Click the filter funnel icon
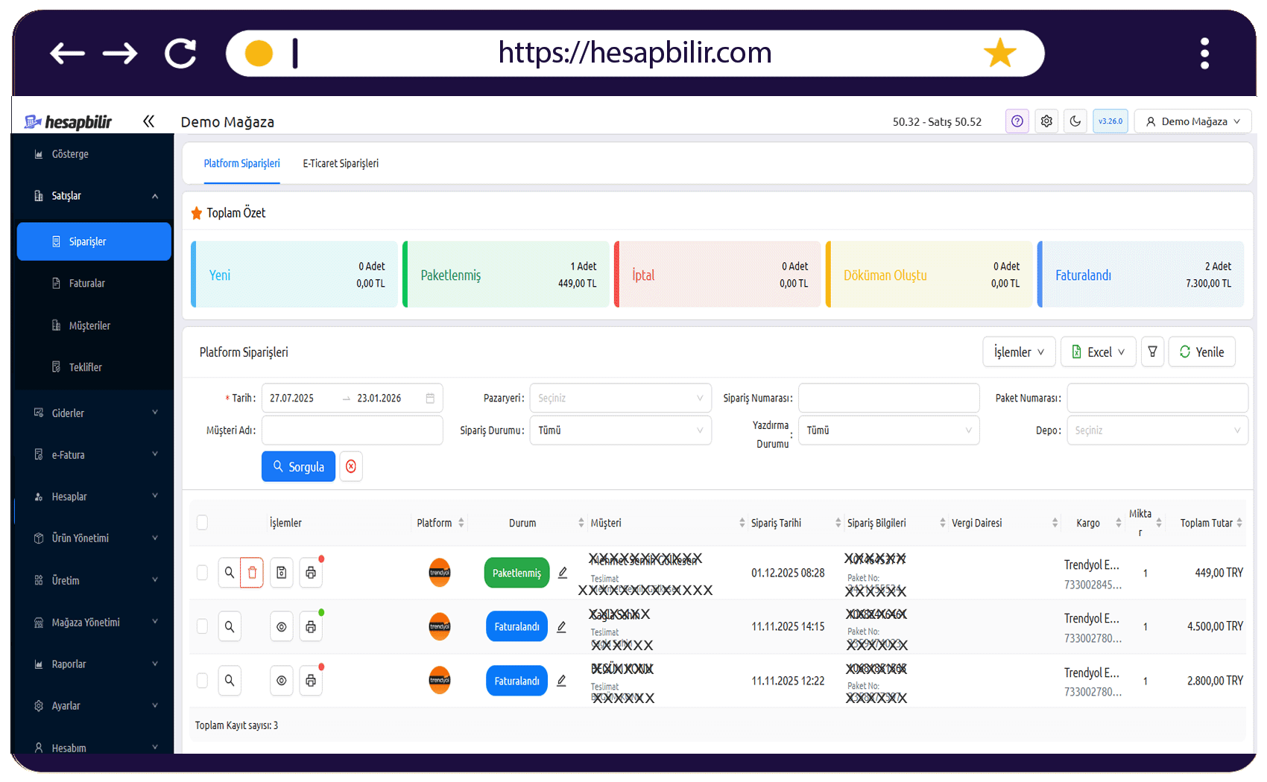The width and height of the screenshot is (1267, 782). [1152, 352]
